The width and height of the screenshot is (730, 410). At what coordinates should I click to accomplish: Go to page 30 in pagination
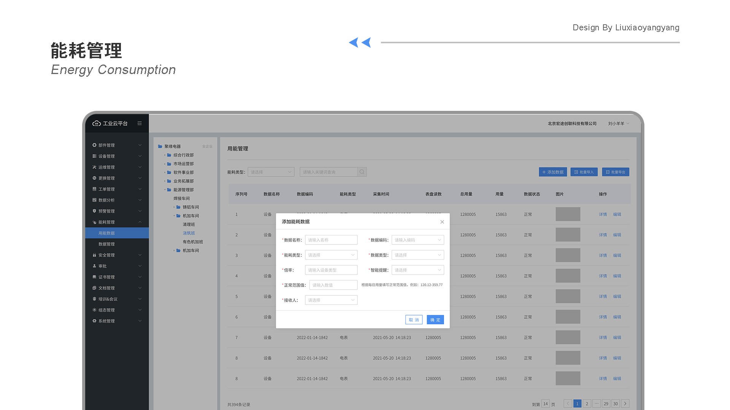coord(616,404)
